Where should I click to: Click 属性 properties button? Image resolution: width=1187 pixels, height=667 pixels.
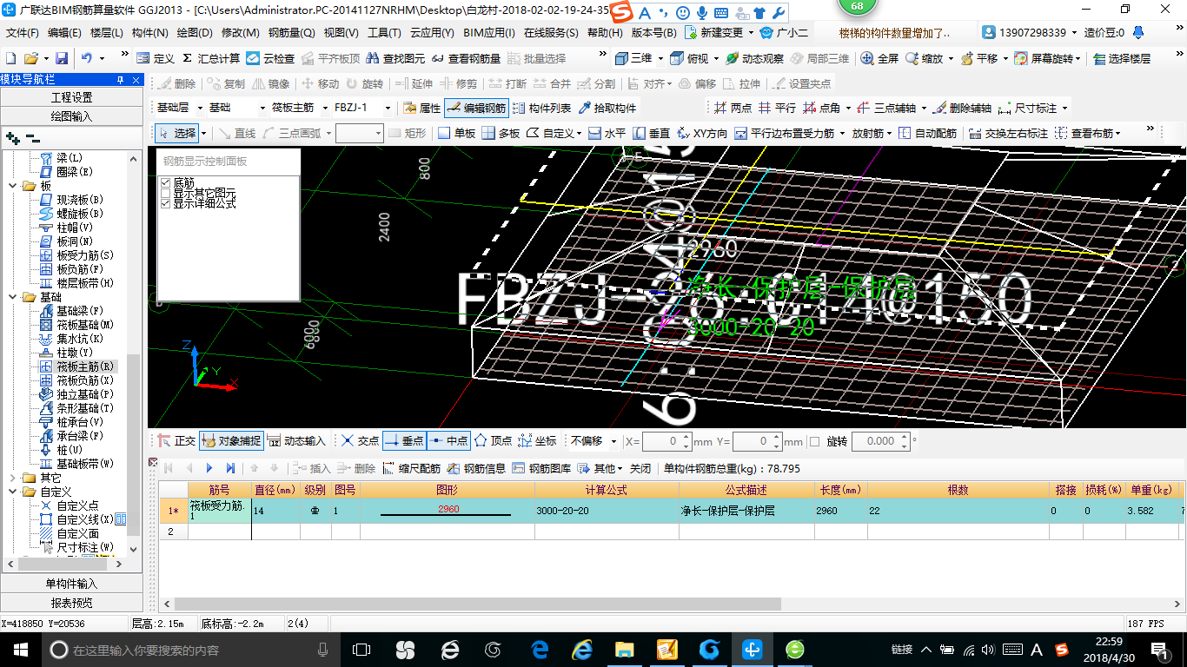pos(422,109)
